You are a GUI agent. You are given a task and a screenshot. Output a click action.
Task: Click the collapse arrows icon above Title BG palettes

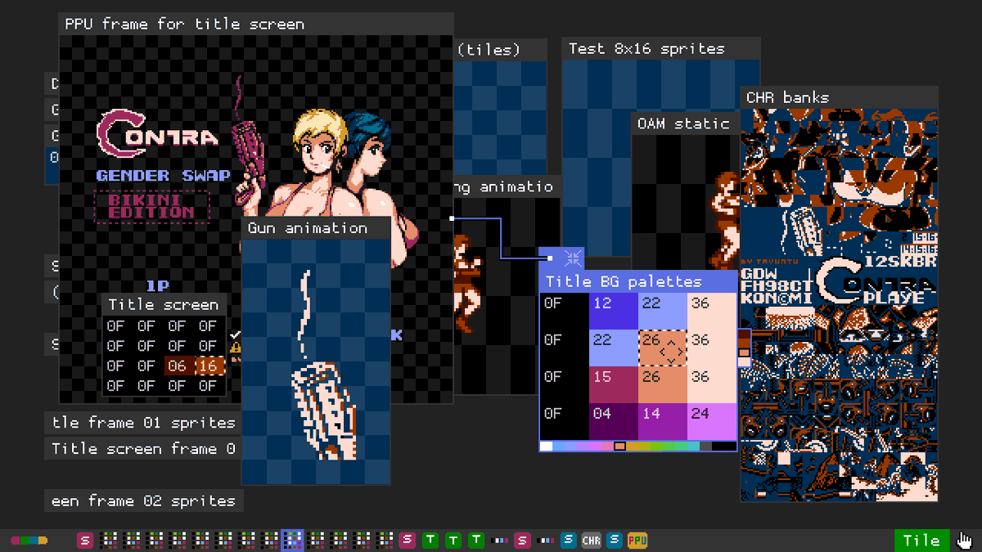pos(574,258)
